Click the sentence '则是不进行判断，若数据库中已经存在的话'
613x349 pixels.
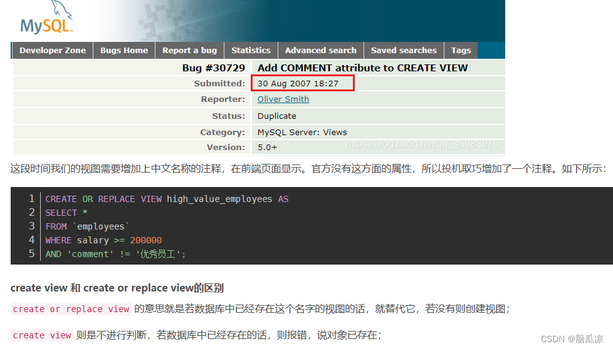(171, 335)
